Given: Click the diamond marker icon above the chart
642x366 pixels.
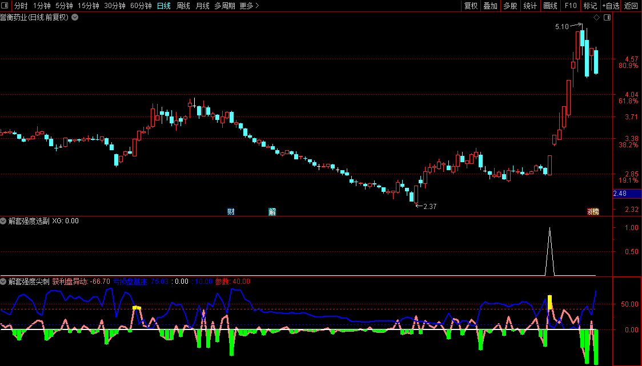Looking at the screenshot, I should tap(596, 17).
